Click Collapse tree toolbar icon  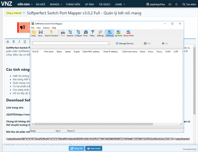pyautogui.click(x=78, y=33)
